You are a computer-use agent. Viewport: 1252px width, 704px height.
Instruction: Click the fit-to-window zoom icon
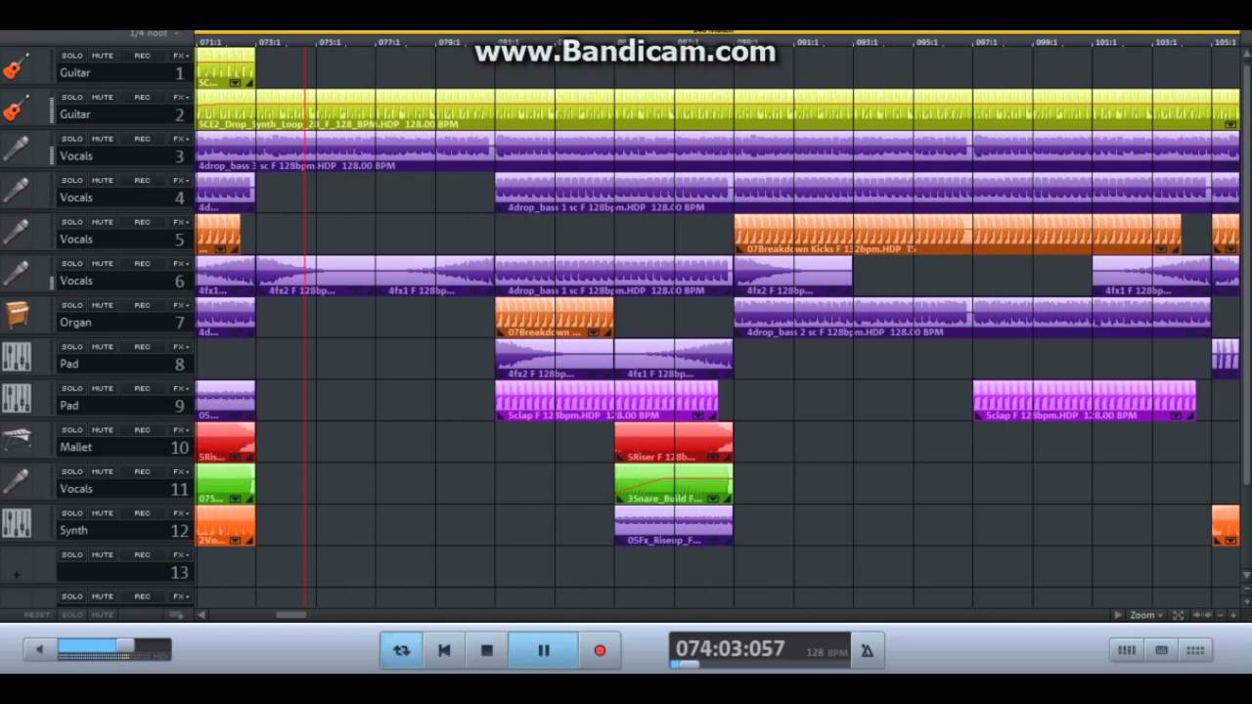point(1178,615)
